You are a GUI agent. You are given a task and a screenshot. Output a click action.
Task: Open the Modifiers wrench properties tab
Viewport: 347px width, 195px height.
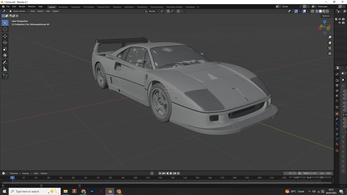pos(337,119)
